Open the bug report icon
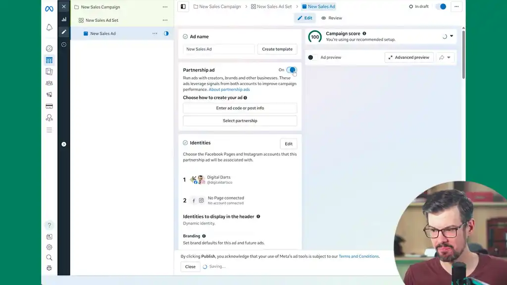This screenshot has width=507, height=285. [49, 268]
